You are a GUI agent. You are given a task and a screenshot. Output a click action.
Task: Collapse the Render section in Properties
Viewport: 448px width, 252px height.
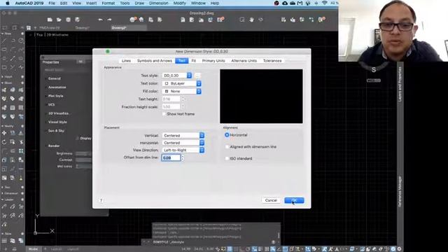53,146
